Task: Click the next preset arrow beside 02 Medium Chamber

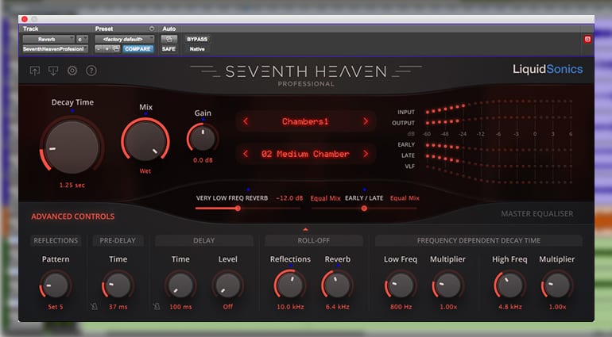Action: (x=366, y=154)
